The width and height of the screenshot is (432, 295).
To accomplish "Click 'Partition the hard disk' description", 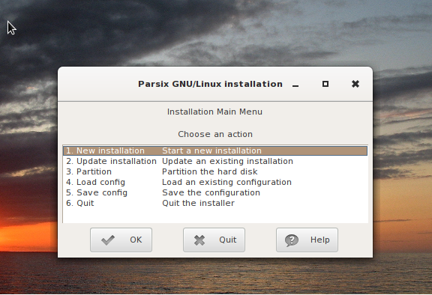I will (x=210, y=171).
